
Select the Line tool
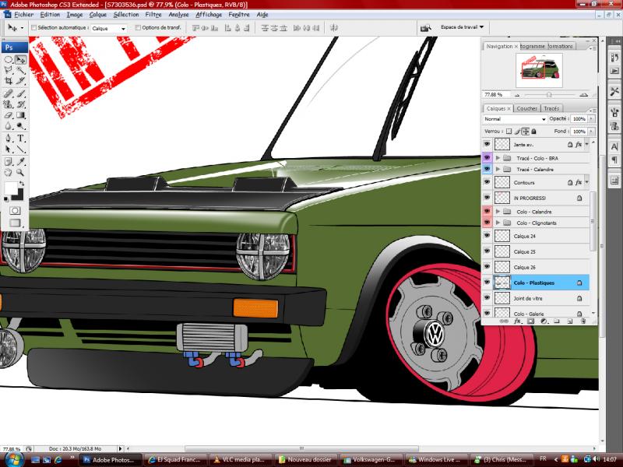(20, 149)
